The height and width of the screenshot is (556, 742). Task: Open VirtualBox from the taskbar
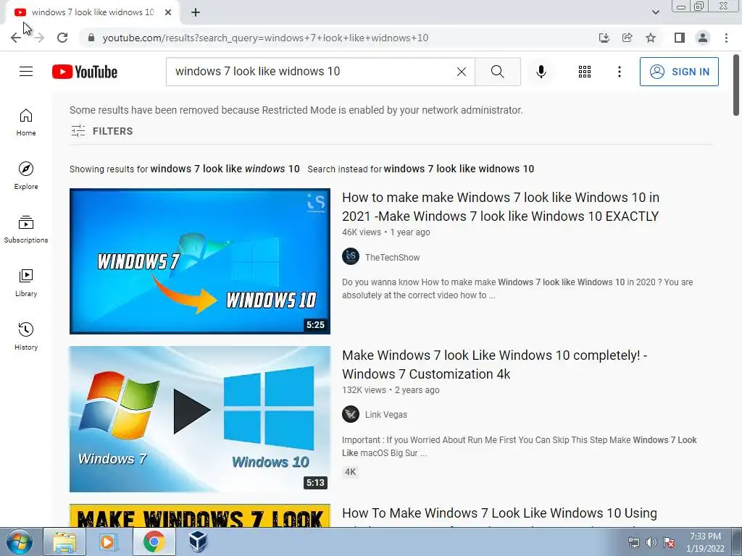pos(198,542)
